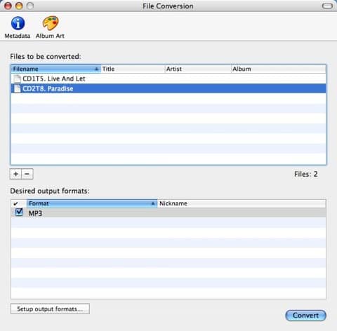Click the Artist column header
This screenshot has width=337, height=331.
[x=198, y=69]
